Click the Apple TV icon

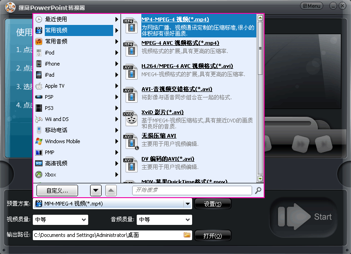pos(39,86)
